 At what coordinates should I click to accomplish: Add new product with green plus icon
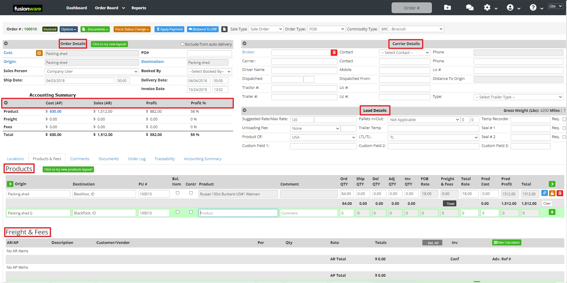[552, 212]
